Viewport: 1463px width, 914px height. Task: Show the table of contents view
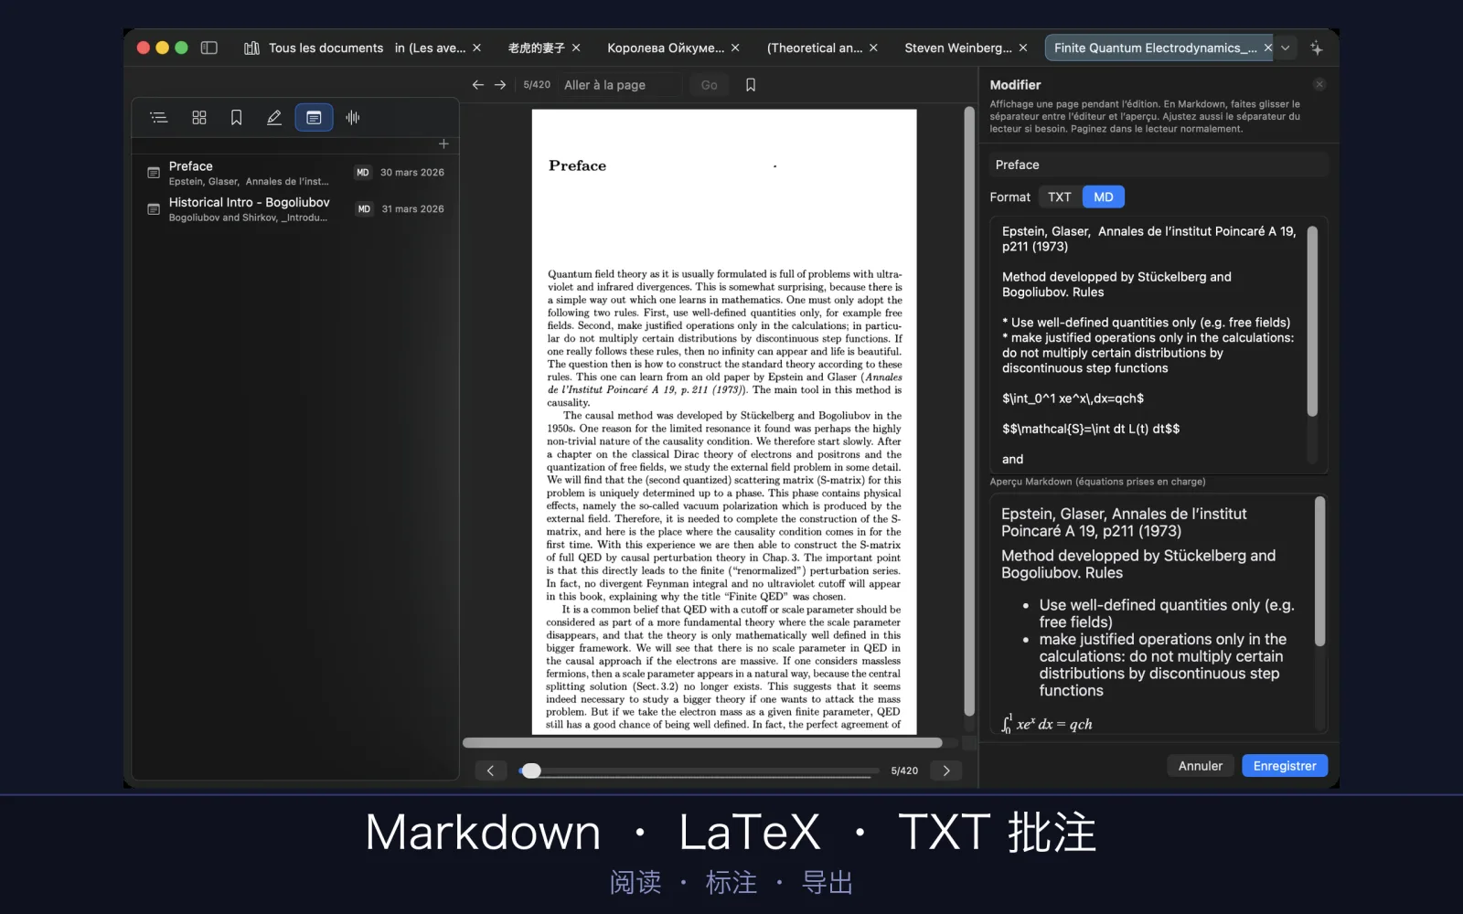(159, 117)
